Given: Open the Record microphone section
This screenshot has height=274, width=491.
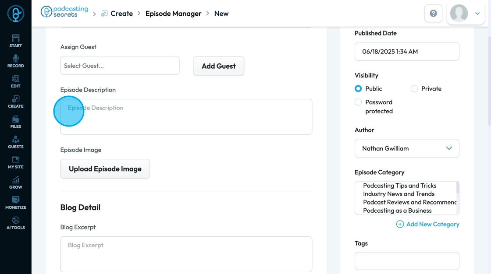Looking at the screenshot, I should 15,61.
